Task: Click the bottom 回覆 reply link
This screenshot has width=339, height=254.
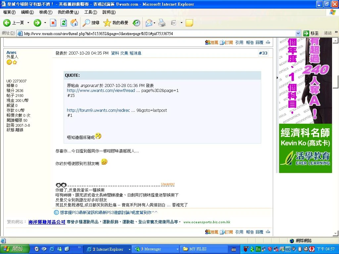Action: (x=260, y=232)
